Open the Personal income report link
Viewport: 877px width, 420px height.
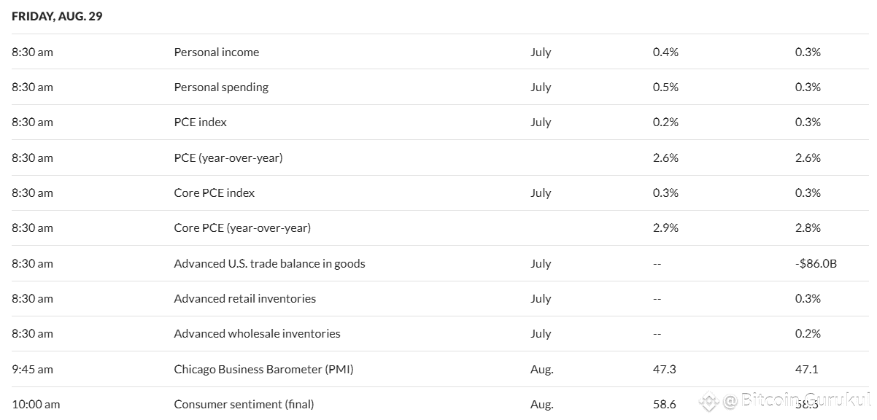[217, 52]
